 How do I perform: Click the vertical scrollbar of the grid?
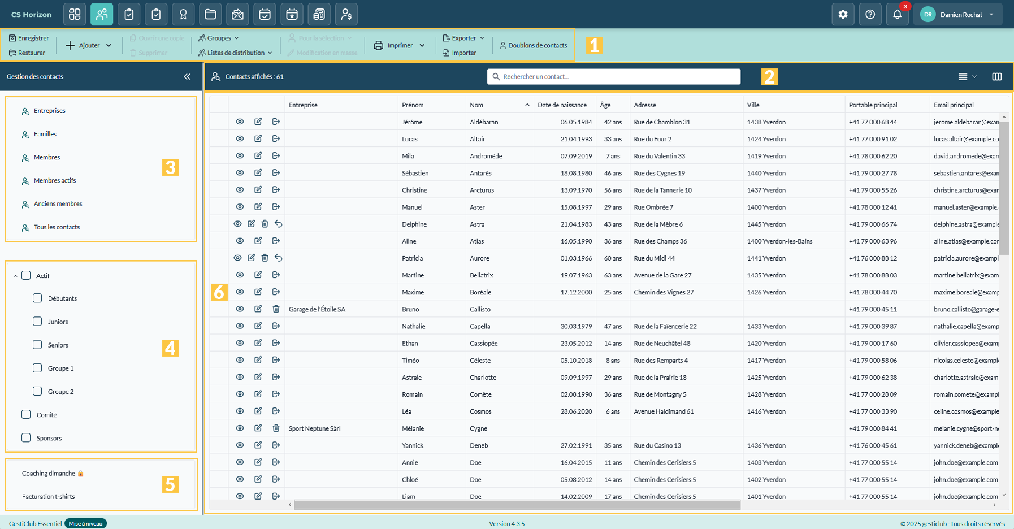(x=1004, y=188)
